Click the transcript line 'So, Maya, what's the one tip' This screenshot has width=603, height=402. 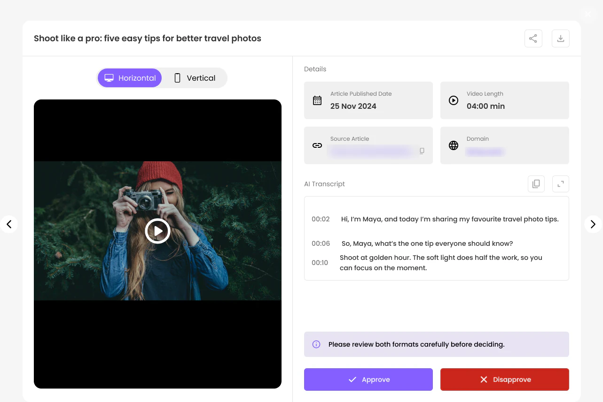pos(427,243)
